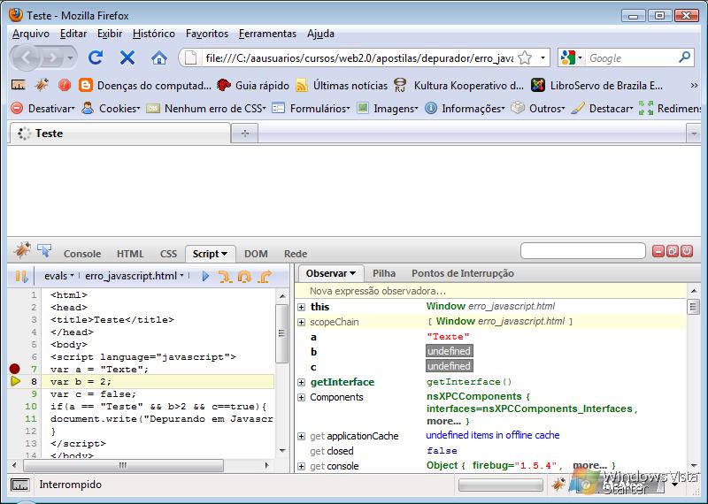Image resolution: width=708 pixels, height=504 pixels.
Task: Open the Últimas notícias feed bookmark
Action: 342,85
